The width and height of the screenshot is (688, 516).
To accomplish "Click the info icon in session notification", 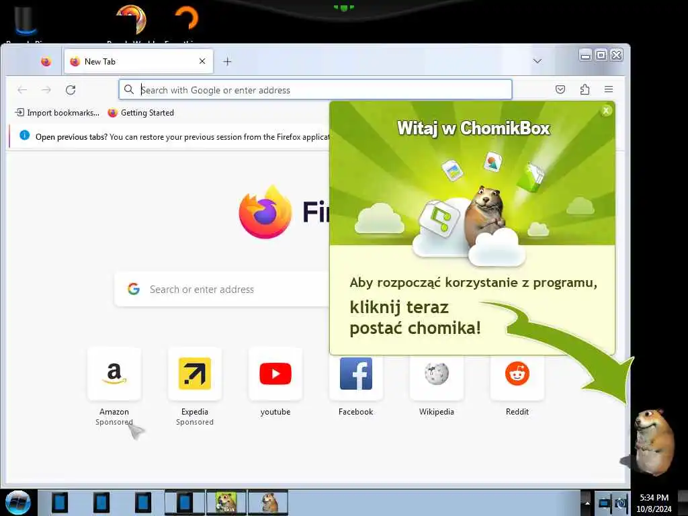I will tap(25, 136).
